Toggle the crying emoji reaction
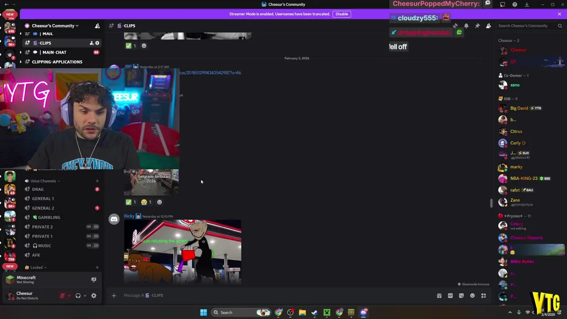567x319 pixels. (146, 202)
